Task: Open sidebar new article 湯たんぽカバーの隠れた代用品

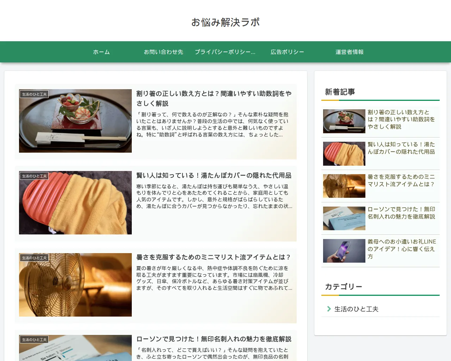Action: point(402,148)
